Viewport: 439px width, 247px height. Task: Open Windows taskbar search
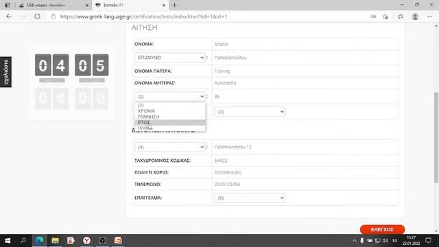coord(23,241)
